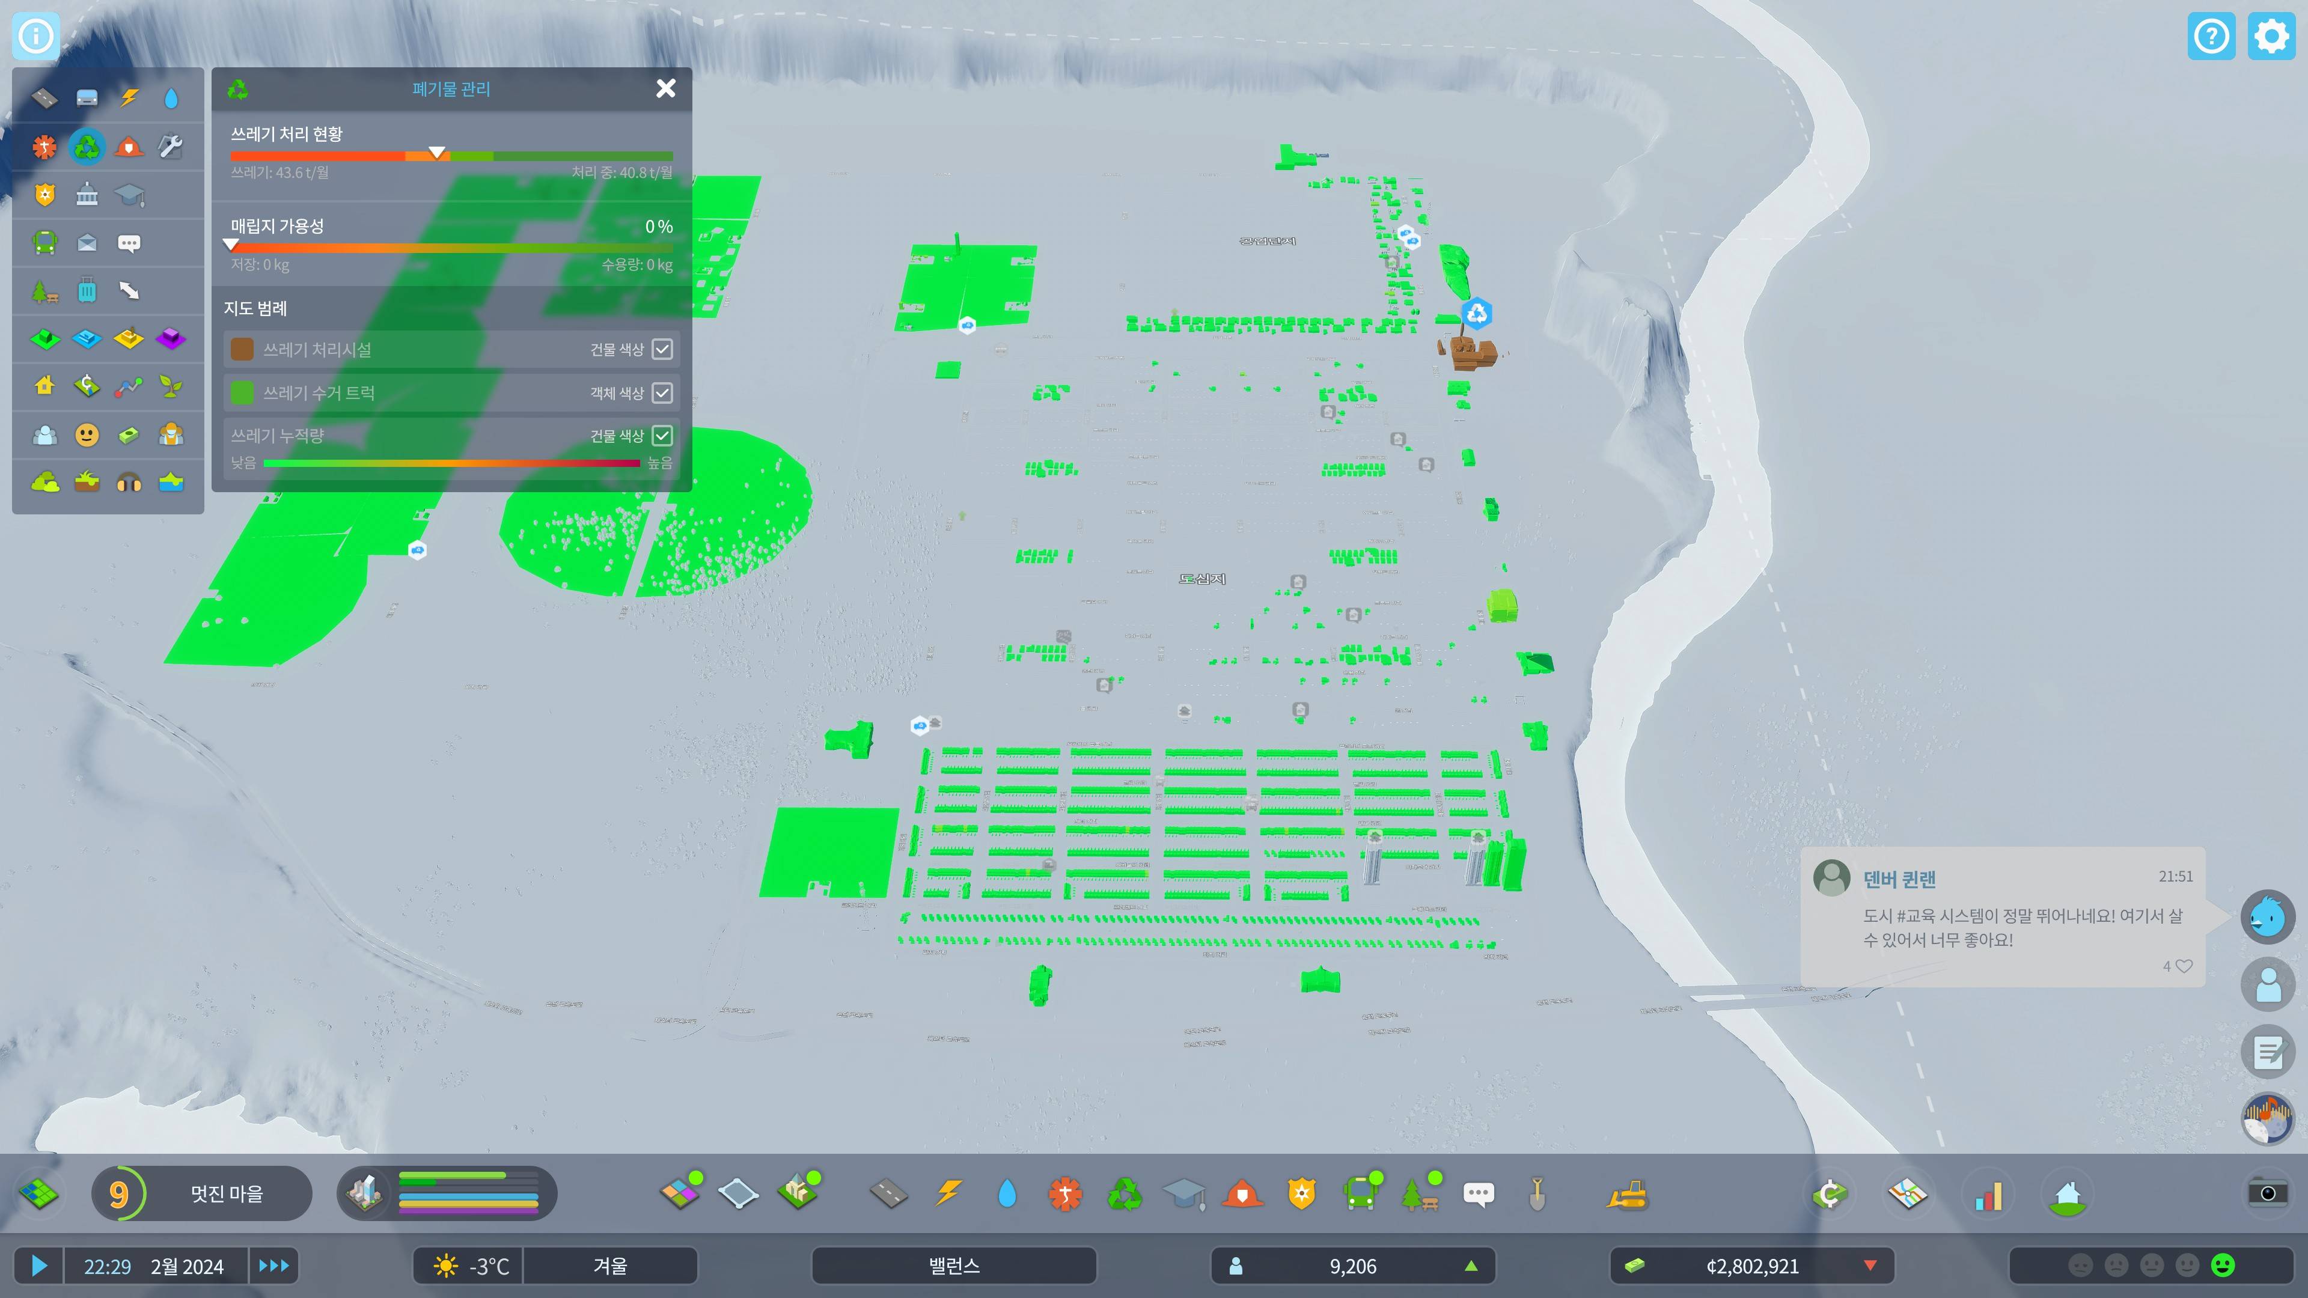Toggle 쓰레기 수거 트럭 객체 색상 checkbox

[662, 392]
